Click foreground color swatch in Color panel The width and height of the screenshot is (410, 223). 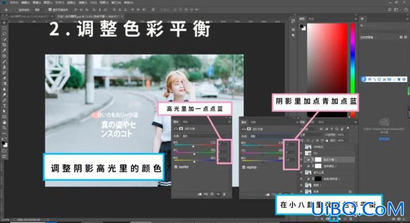pos(302,26)
